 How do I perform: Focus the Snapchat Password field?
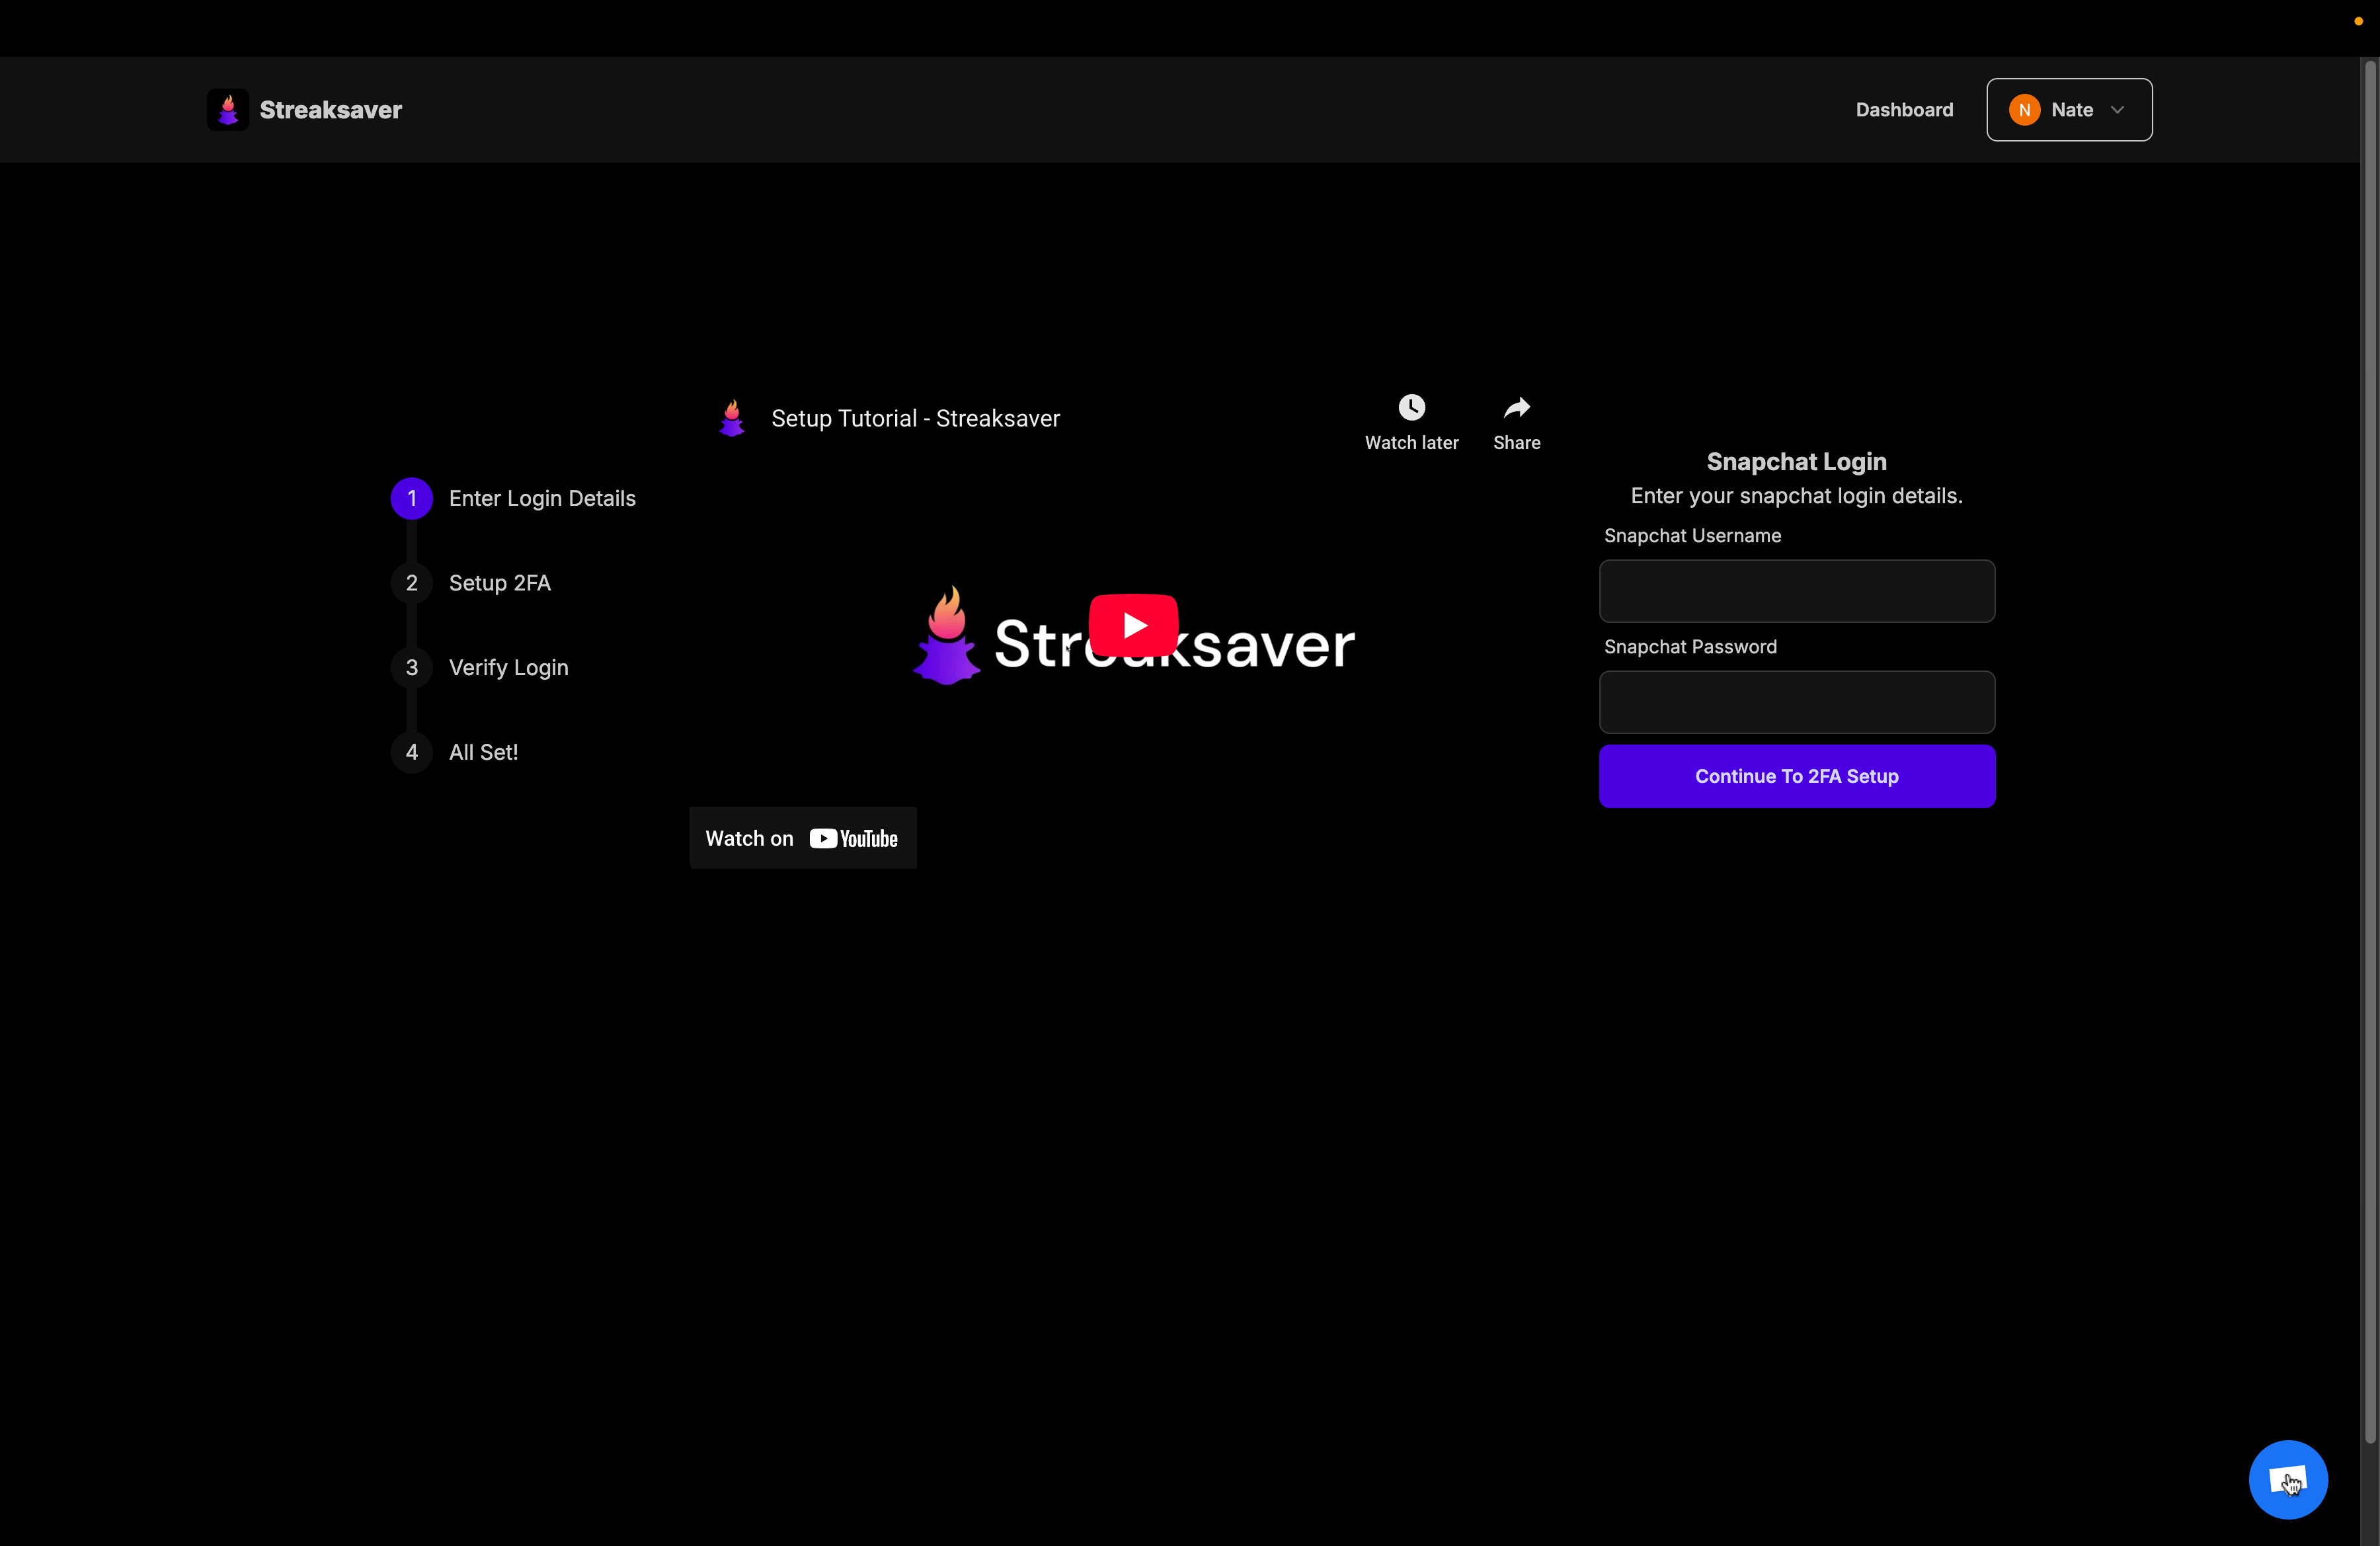pos(1796,702)
